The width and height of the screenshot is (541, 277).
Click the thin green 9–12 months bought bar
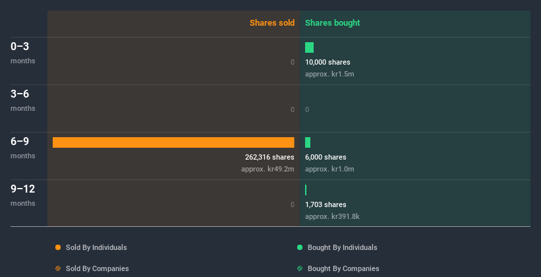pos(306,190)
